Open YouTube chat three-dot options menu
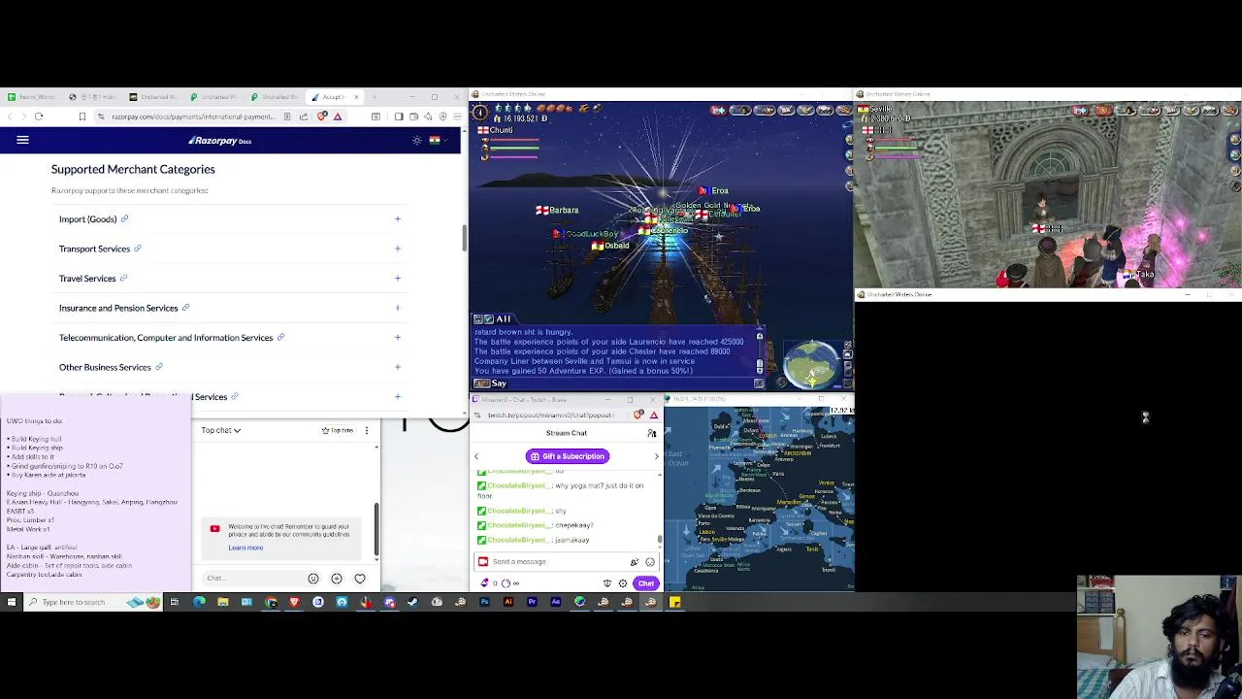Image resolution: width=1242 pixels, height=699 pixels. pyautogui.click(x=366, y=430)
